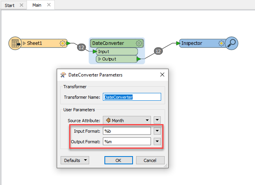
Task: Open DateConverter transformer gear settings
Action: 139,43
